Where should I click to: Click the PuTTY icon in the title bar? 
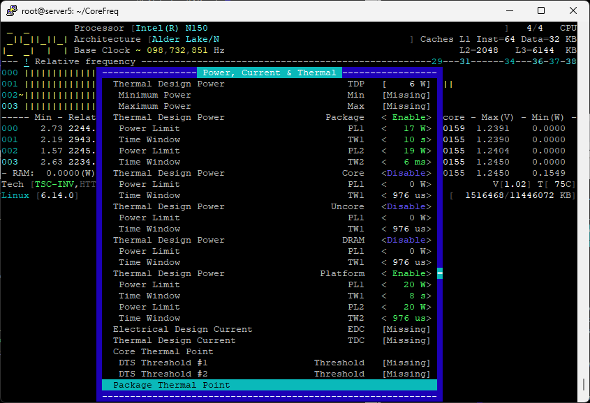click(x=10, y=10)
